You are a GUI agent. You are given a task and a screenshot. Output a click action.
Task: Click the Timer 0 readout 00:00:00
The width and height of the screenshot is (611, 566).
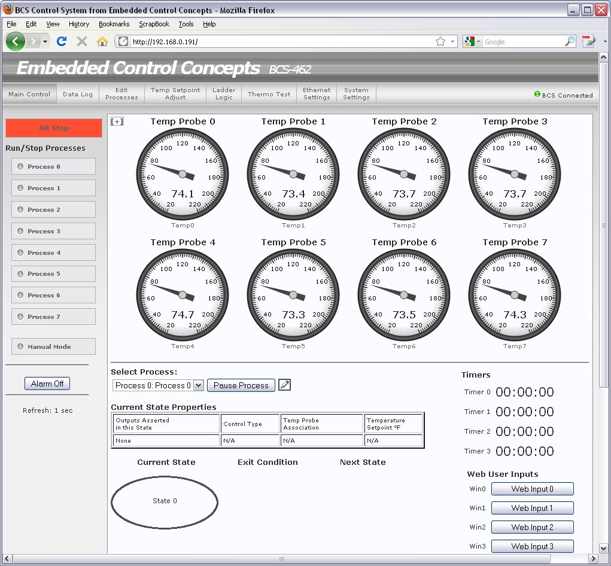pyautogui.click(x=524, y=392)
